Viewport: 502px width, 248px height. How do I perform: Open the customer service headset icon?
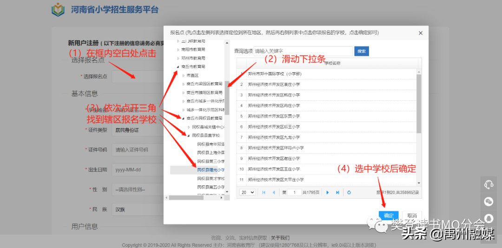coord(489,184)
